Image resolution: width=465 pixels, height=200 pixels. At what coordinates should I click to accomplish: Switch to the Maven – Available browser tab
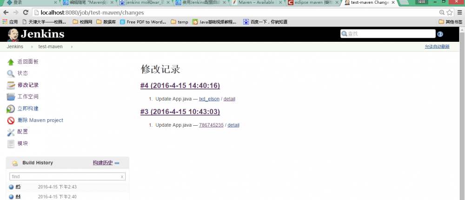(x=257, y=3)
